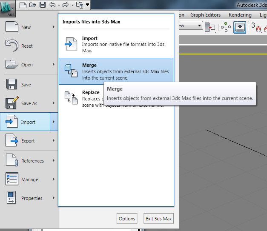Screen dimensions: 267x231
Task: Expand the Export submenu arrow
Action: click(x=54, y=140)
